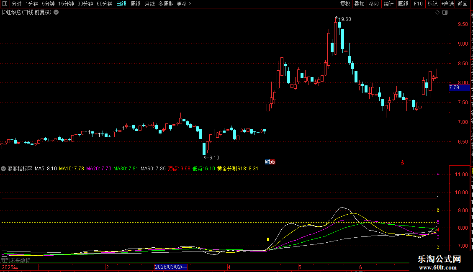
Task: Click the 9.50 price axis label
Action: (463, 24)
